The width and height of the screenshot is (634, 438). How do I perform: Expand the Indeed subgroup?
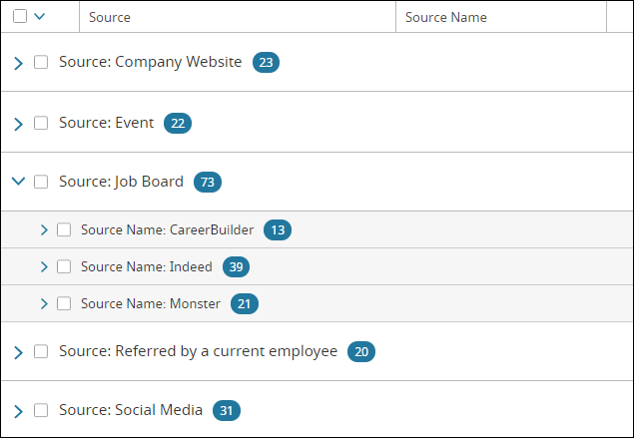tap(44, 266)
